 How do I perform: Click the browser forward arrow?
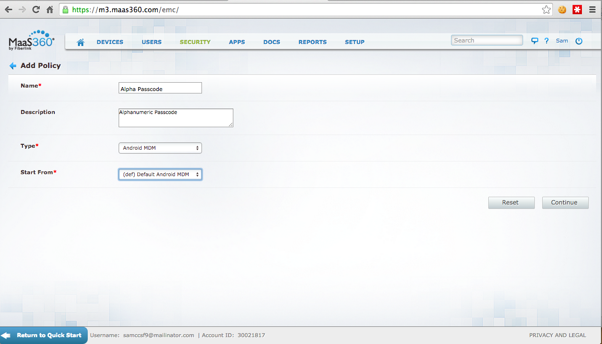point(22,9)
